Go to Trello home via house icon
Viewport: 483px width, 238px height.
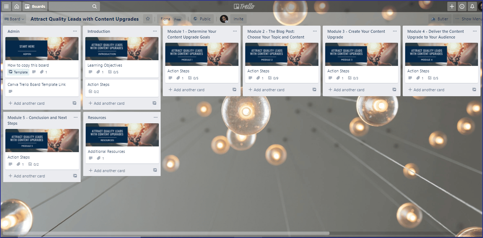pos(16,6)
